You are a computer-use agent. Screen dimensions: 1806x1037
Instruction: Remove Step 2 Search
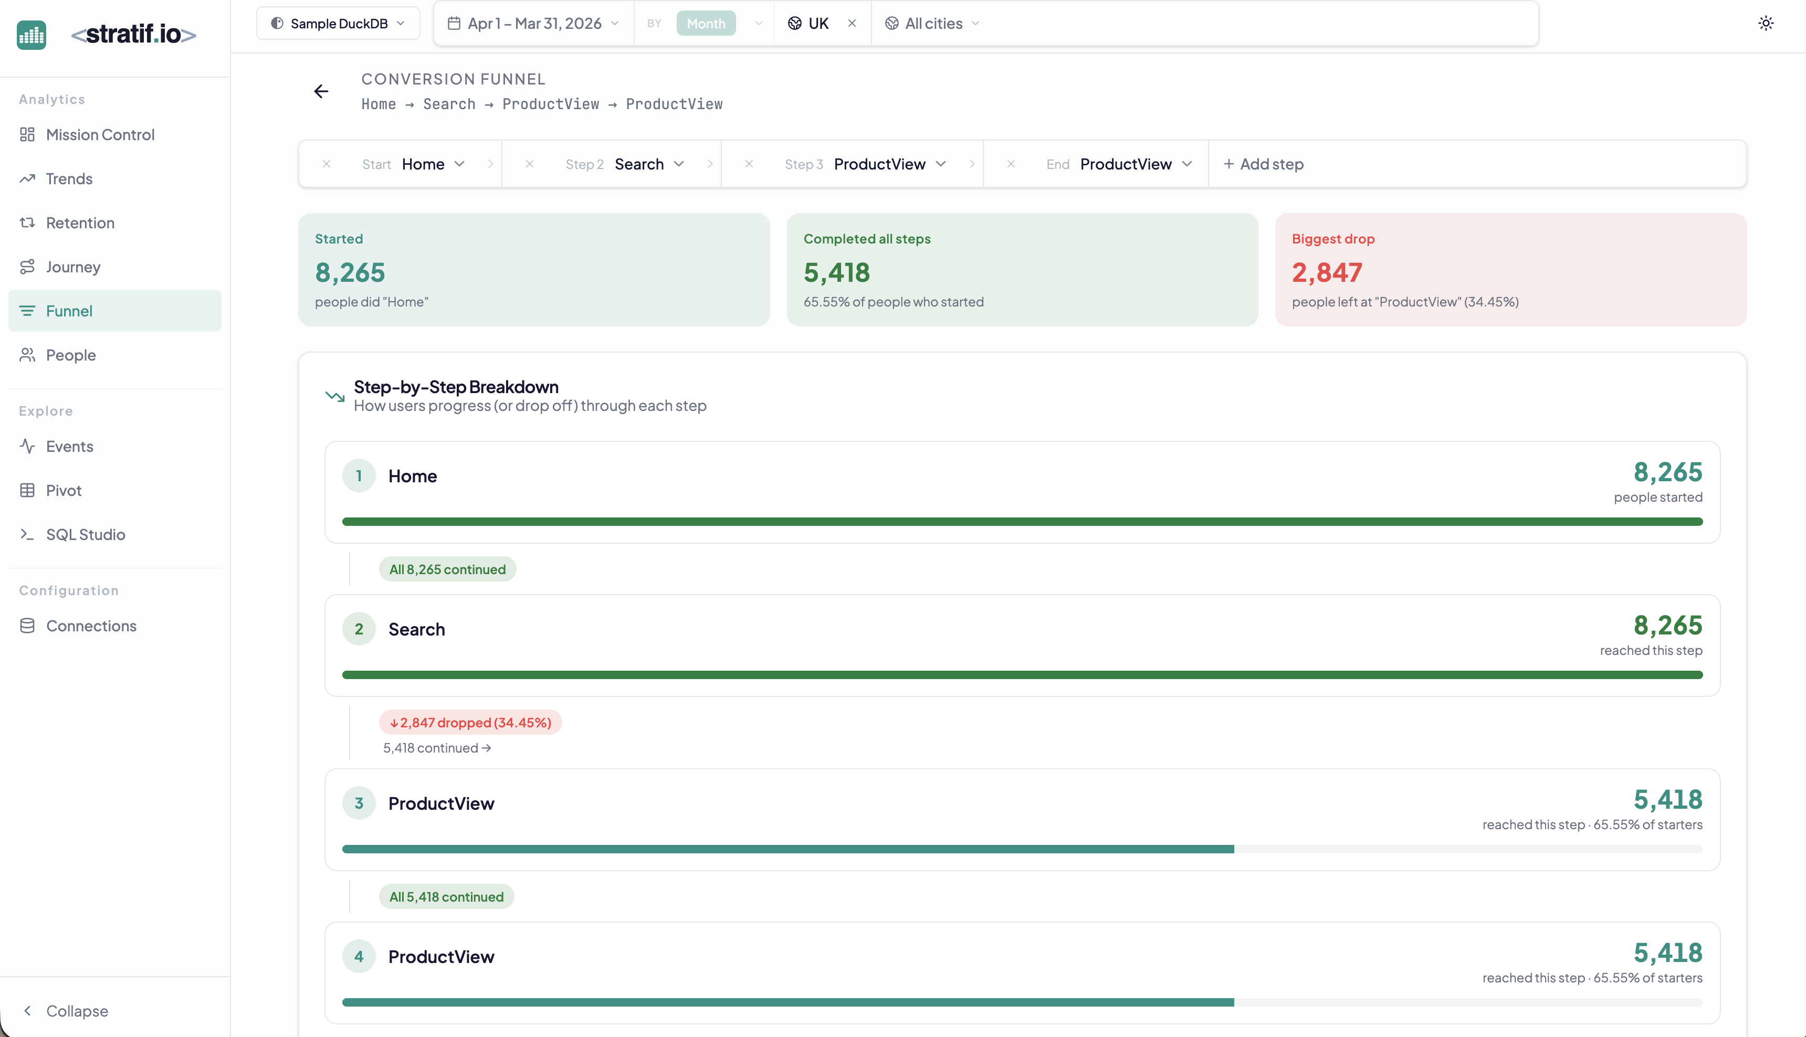click(529, 164)
